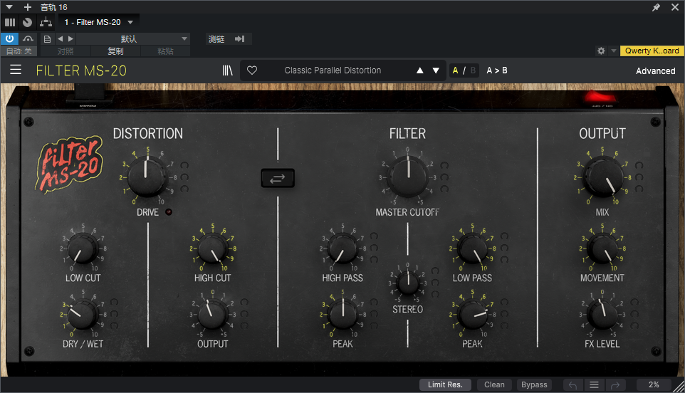Viewport: 685px width, 393px height.
Task: Open the track 1 - Filter MS-20 dropdown
Action: (x=99, y=22)
